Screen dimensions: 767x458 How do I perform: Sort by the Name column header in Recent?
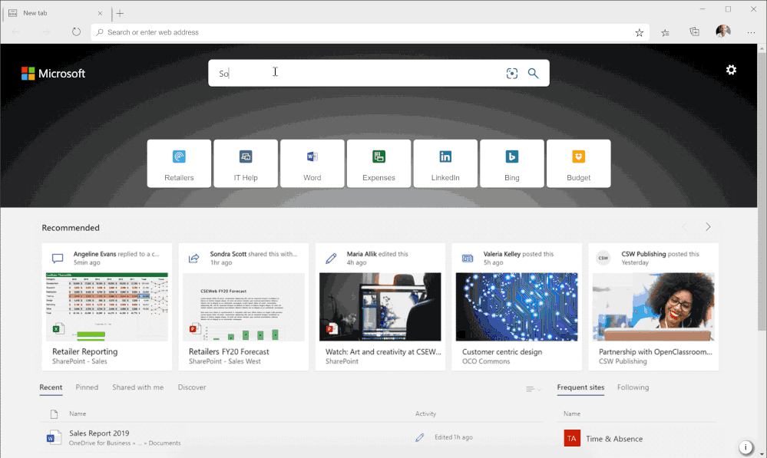(78, 414)
